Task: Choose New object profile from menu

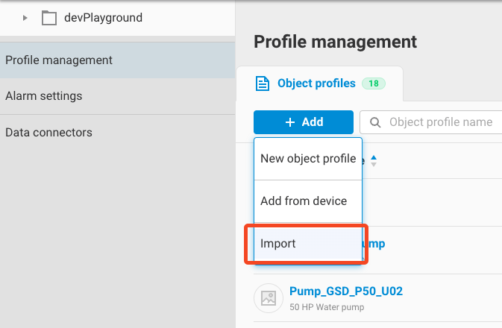Action: click(307, 159)
